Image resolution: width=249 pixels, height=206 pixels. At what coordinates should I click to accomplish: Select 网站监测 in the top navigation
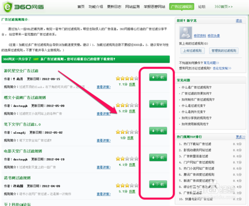132,6
